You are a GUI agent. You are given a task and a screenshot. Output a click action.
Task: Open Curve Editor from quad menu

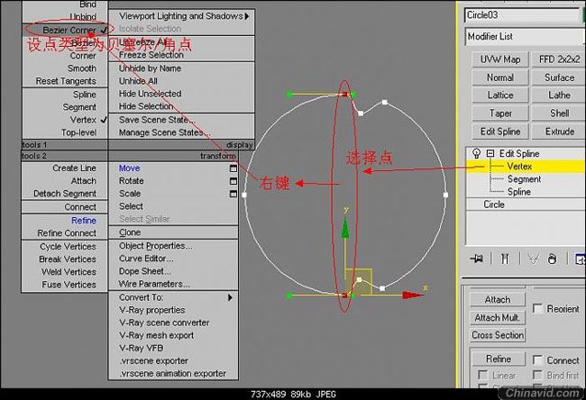click(x=146, y=259)
